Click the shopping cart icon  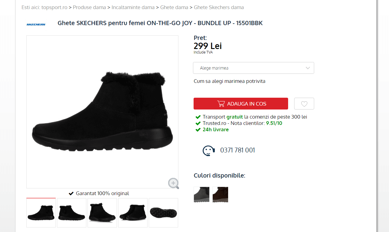(x=221, y=104)
